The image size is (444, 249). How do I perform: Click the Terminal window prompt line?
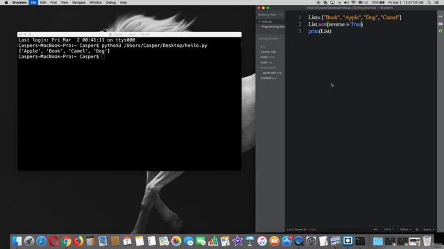pyautogui.click(x=61, y=57)
